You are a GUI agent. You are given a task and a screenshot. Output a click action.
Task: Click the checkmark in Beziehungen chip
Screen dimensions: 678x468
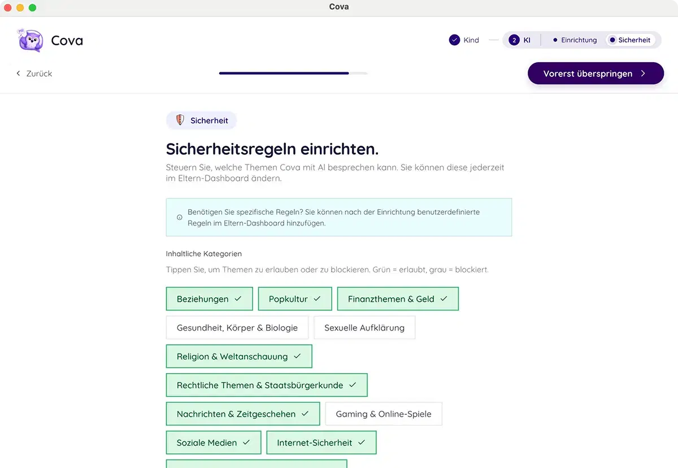(238, 298)
